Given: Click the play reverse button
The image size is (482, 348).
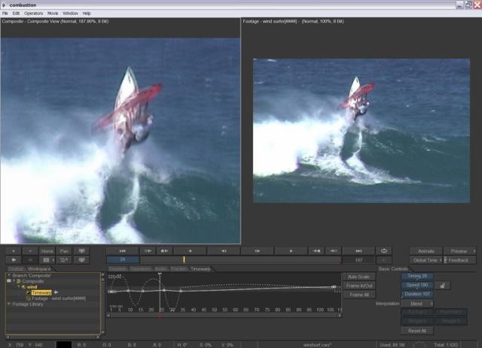Looking at the screenshot, I should click(189, 250).
